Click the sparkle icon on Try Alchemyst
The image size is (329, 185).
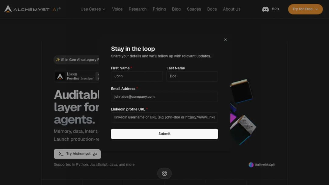coord(95,154)
